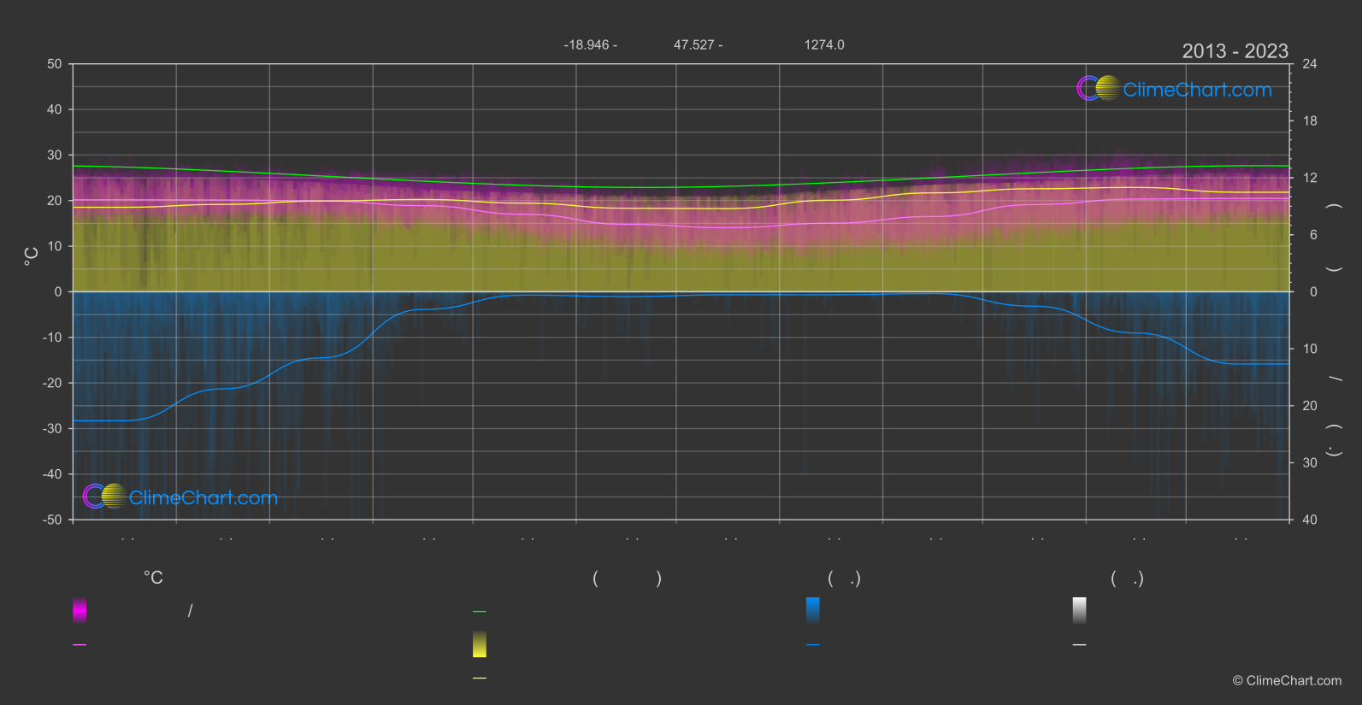This screenshot has height=705, width=1362.
Task: Open the bottom-left ClimeChart.com watermark link
Action: (203, 498)
